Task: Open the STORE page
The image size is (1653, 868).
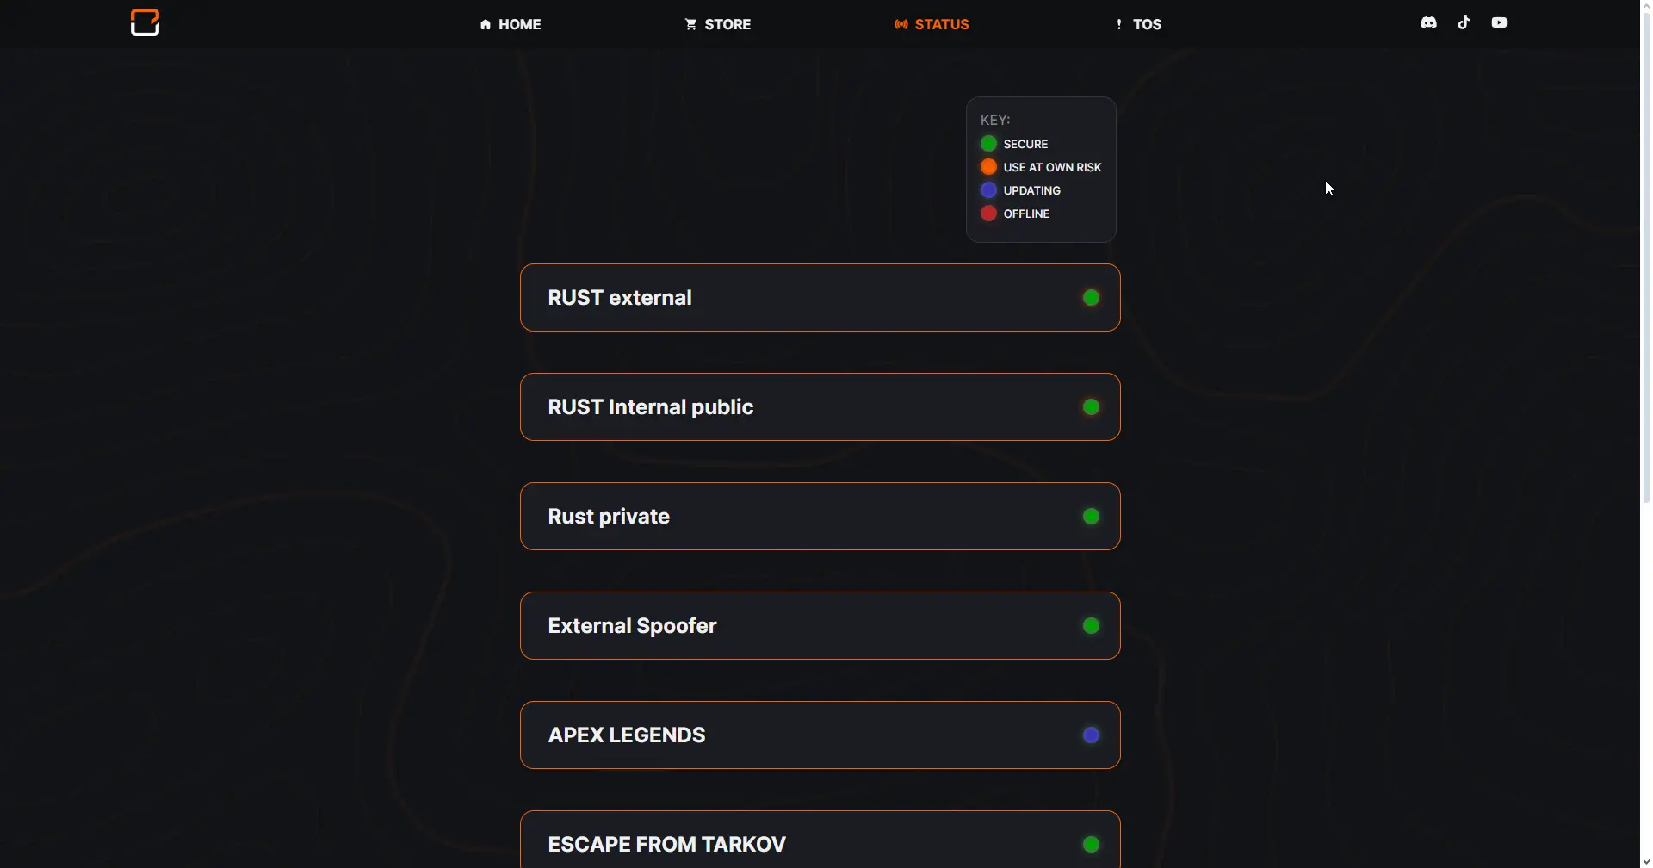Action: [x=718, y=24]
